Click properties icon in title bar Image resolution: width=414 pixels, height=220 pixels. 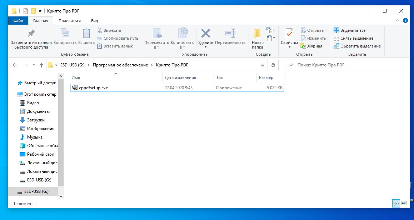pyautogui.click(x=26, y=11)
